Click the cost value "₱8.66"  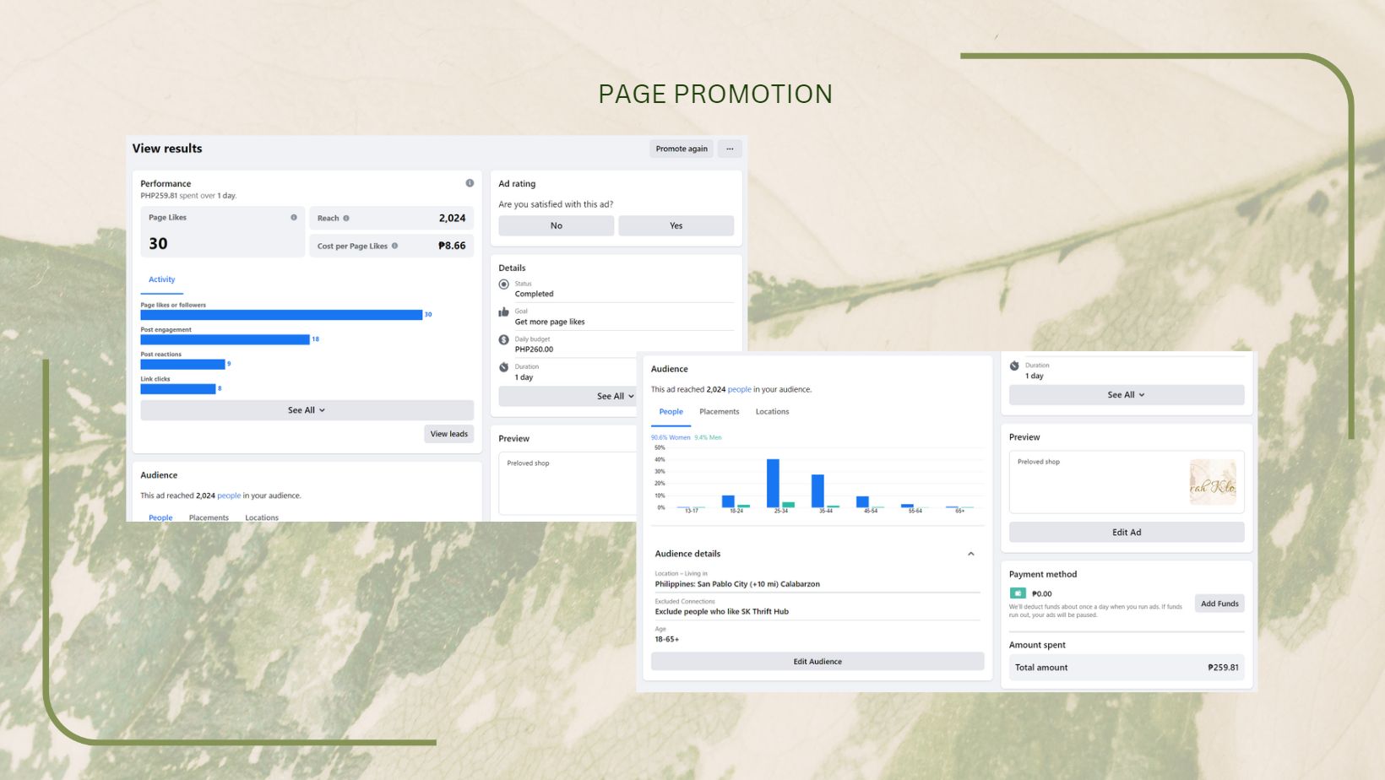click(452, 246)
